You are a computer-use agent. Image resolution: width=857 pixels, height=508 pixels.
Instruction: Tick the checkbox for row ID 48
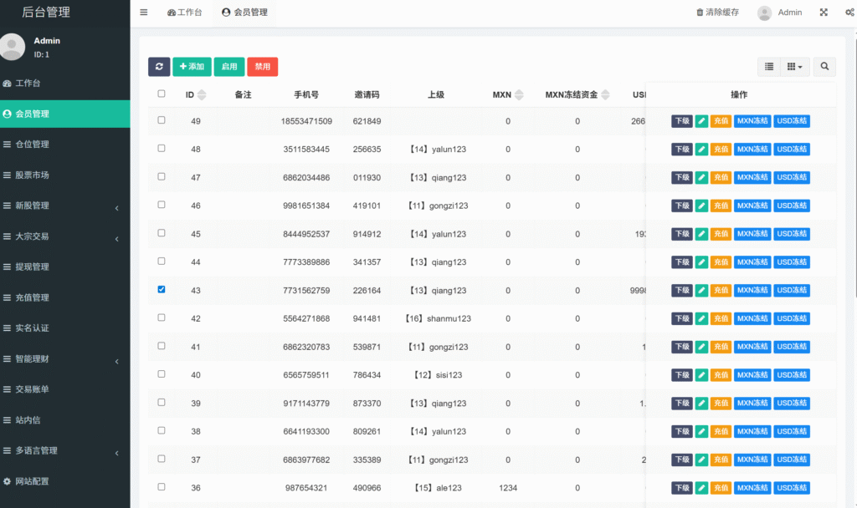(162, 149)
